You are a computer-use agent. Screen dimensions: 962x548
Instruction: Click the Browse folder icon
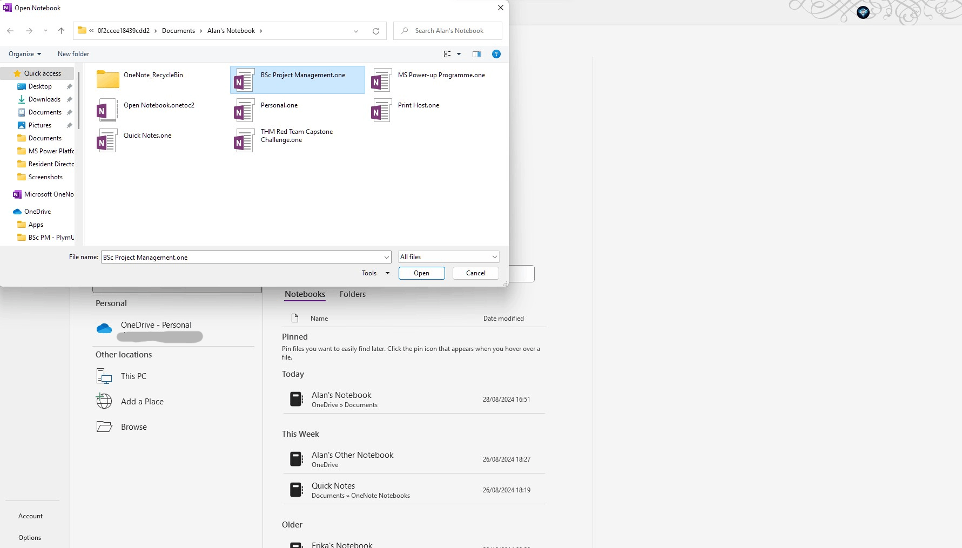coord(104,427)
